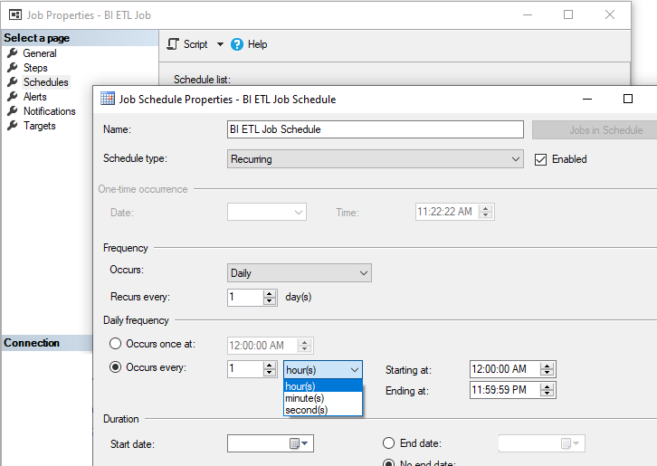Click the Script toolbar button label
The width and height of the screenshot is (657, 466).
(x=195, y=44)
